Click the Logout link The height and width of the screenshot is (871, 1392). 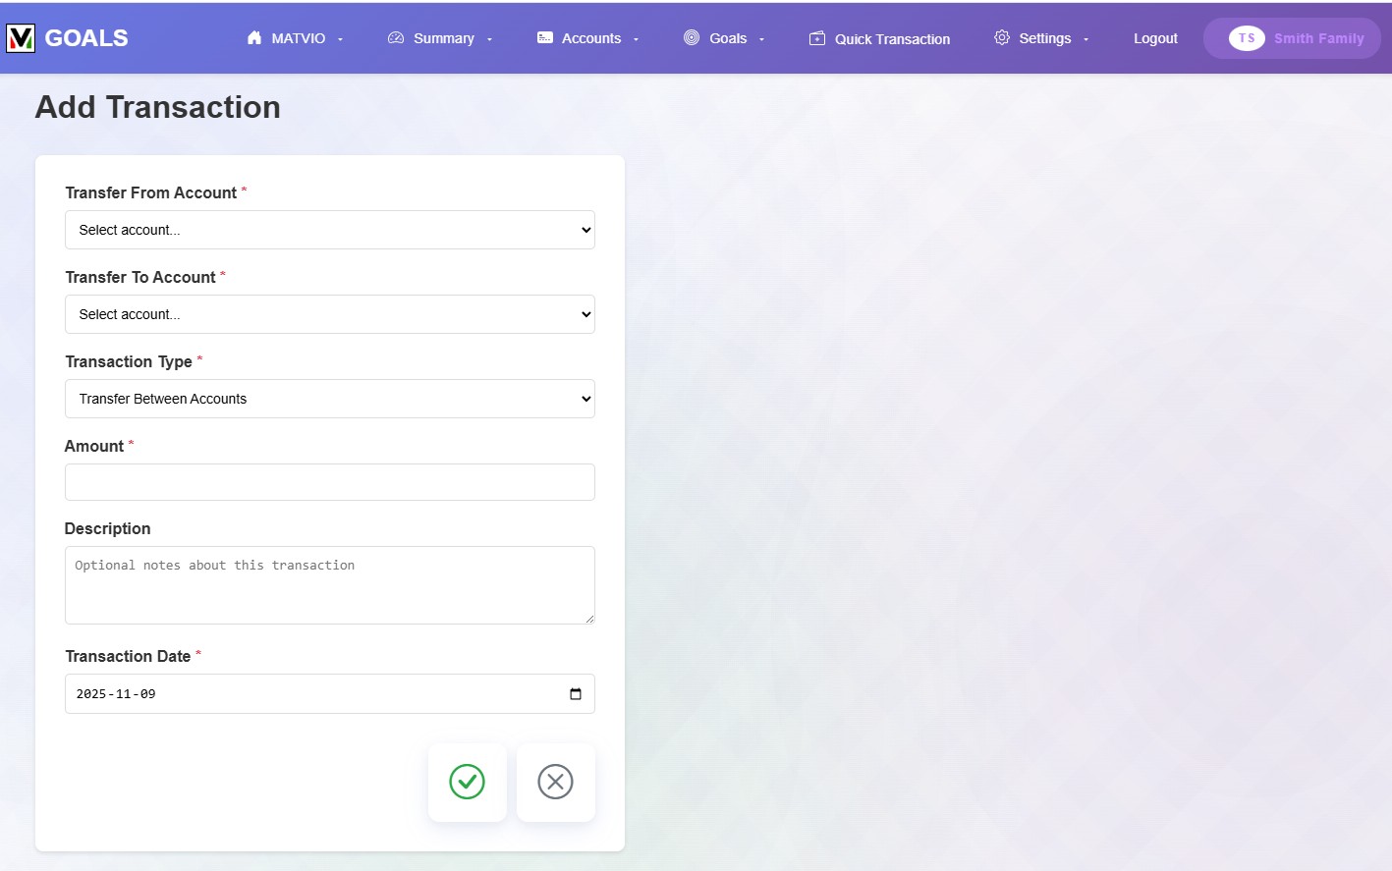click(1155, 38)
